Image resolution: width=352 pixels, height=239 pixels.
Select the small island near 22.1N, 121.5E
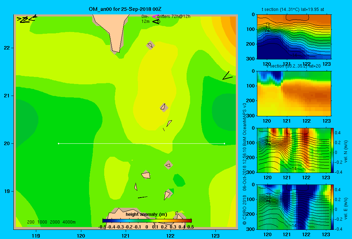150,45
